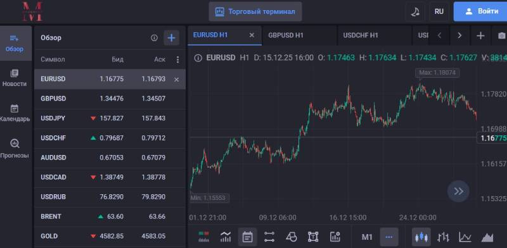
Task: Click GOLD ask value 4583.05
Action: point(153,237)
